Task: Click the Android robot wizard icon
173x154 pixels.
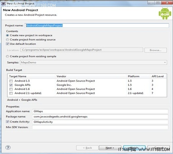Action: click(165, 13)
